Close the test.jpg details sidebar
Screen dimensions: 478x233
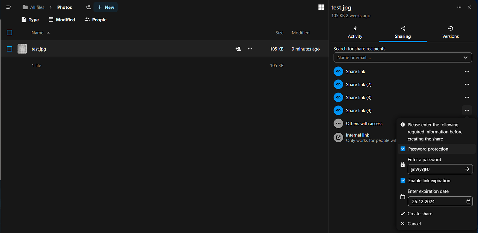tap(469, 7)
